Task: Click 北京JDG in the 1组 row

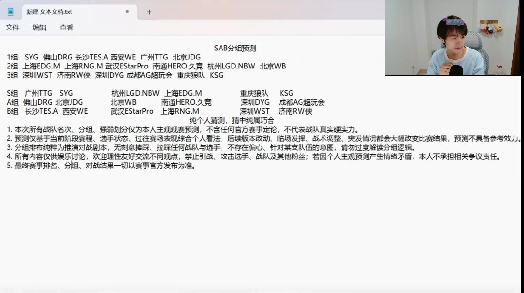Action: point(186,57)
